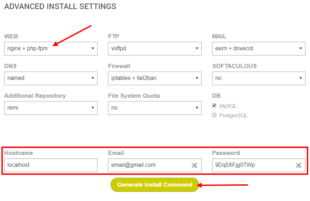
Task: Click the colorful icon in Email field
Action: (x=194, y=165)
